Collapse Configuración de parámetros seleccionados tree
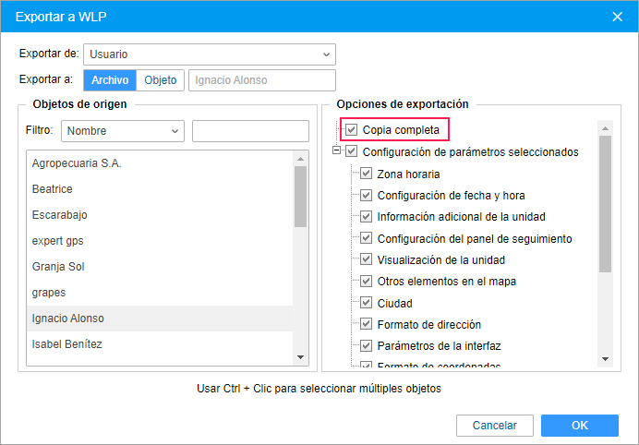 coord(336,151)
